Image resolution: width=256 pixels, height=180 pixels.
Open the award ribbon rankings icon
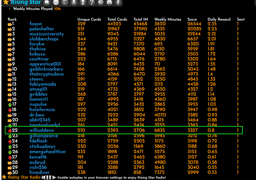(74, 2)
